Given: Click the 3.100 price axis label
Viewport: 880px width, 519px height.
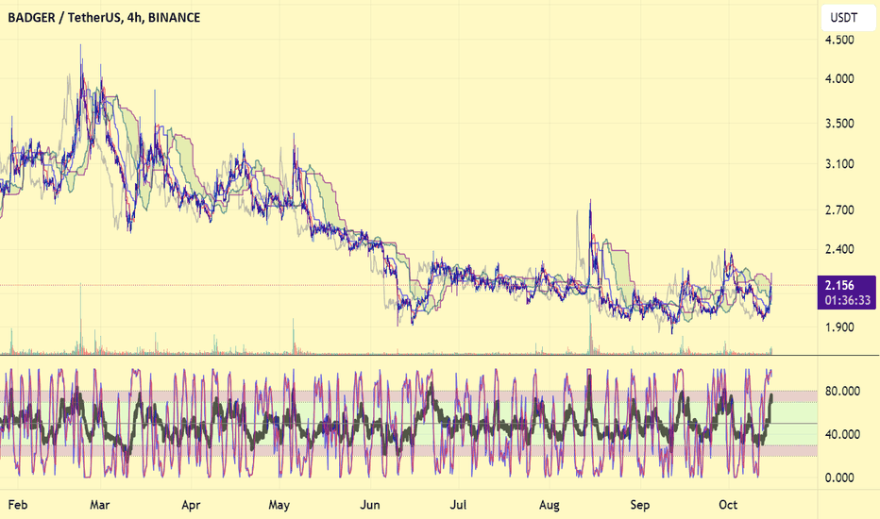Looking at the screenshot, I should pyautogui.click(x=839, y=164).
